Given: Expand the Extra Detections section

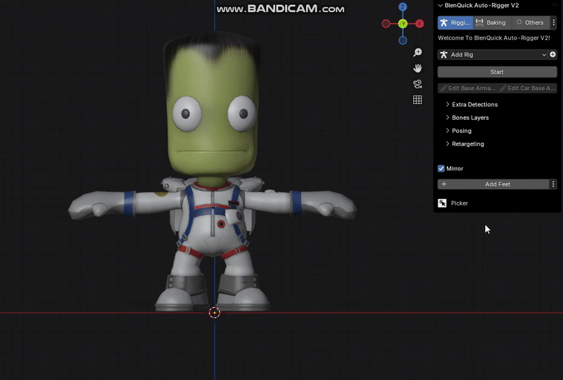Looking at the screenshot, I should (471, 105).
